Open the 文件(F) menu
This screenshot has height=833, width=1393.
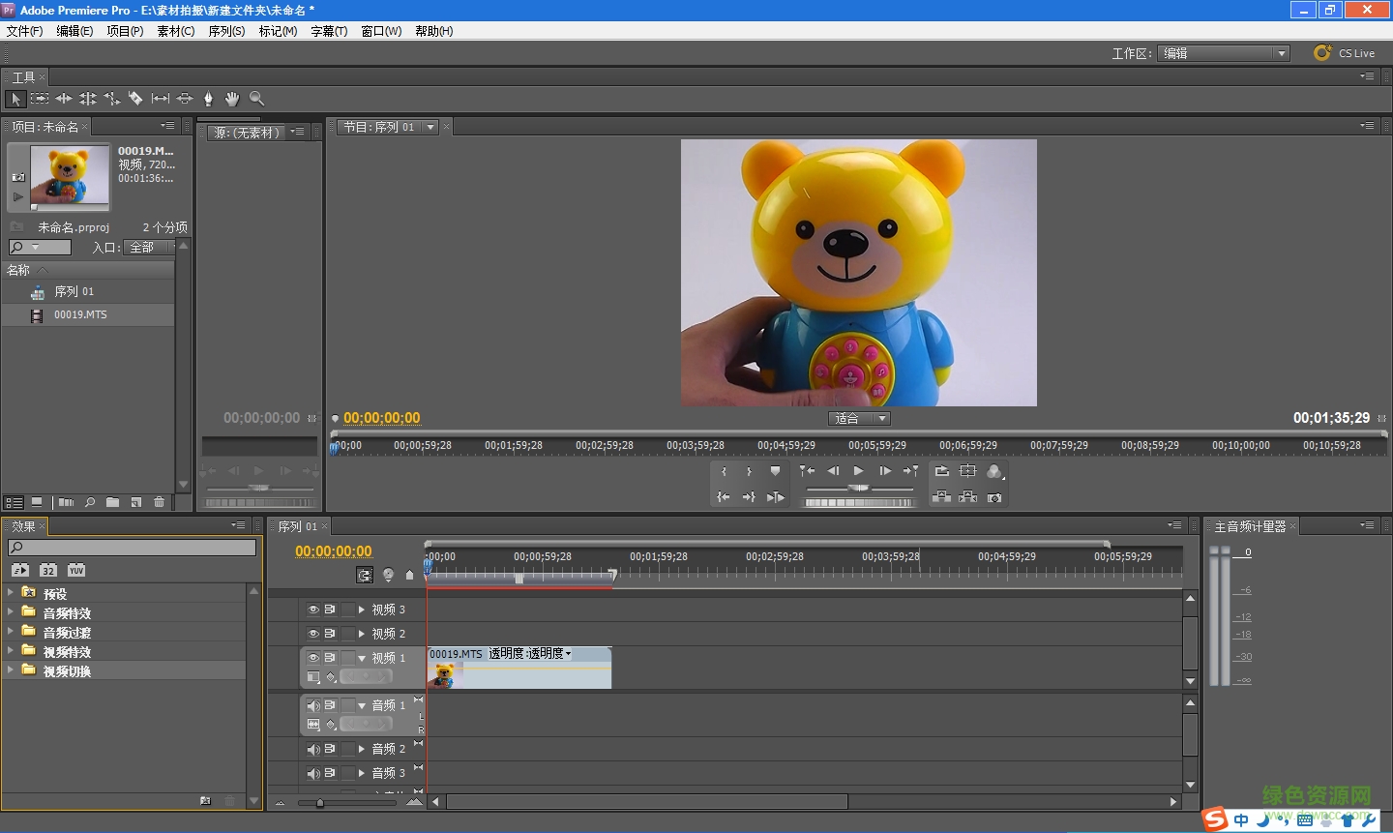[x=24, y=30]
